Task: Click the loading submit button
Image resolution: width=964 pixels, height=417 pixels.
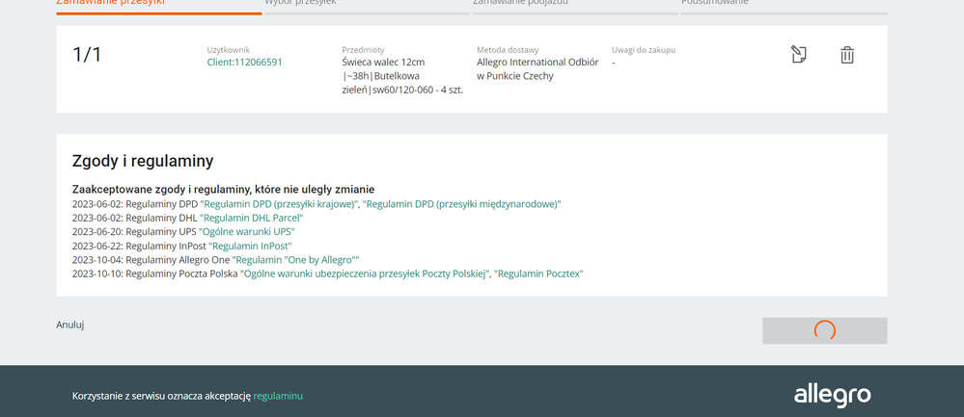Action: pyautogui.click(x=824, y=330)
